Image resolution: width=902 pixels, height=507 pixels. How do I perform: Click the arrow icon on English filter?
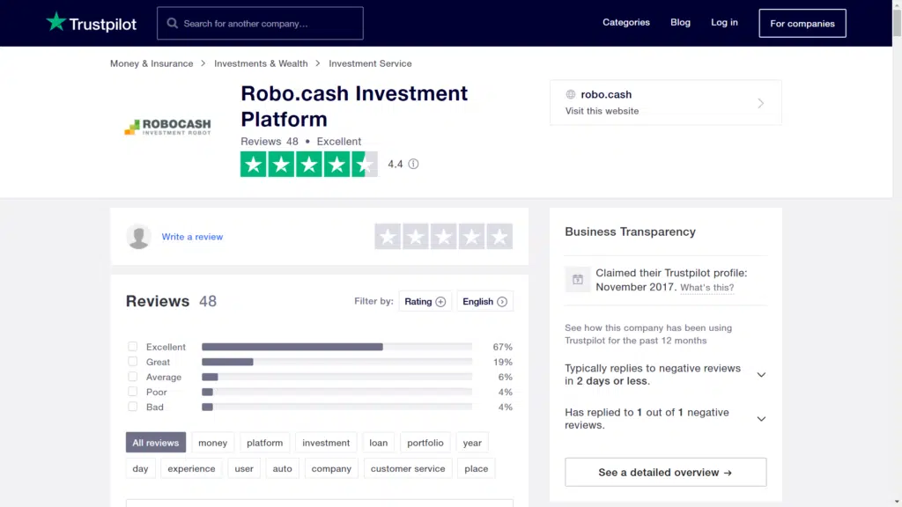(x=502, y=302)
